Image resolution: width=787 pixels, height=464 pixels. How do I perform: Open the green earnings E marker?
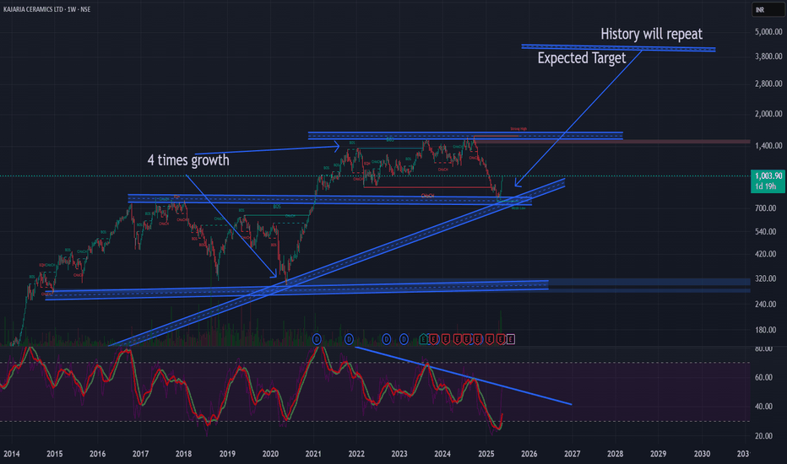pyautogui.click(x=424, y=340)
